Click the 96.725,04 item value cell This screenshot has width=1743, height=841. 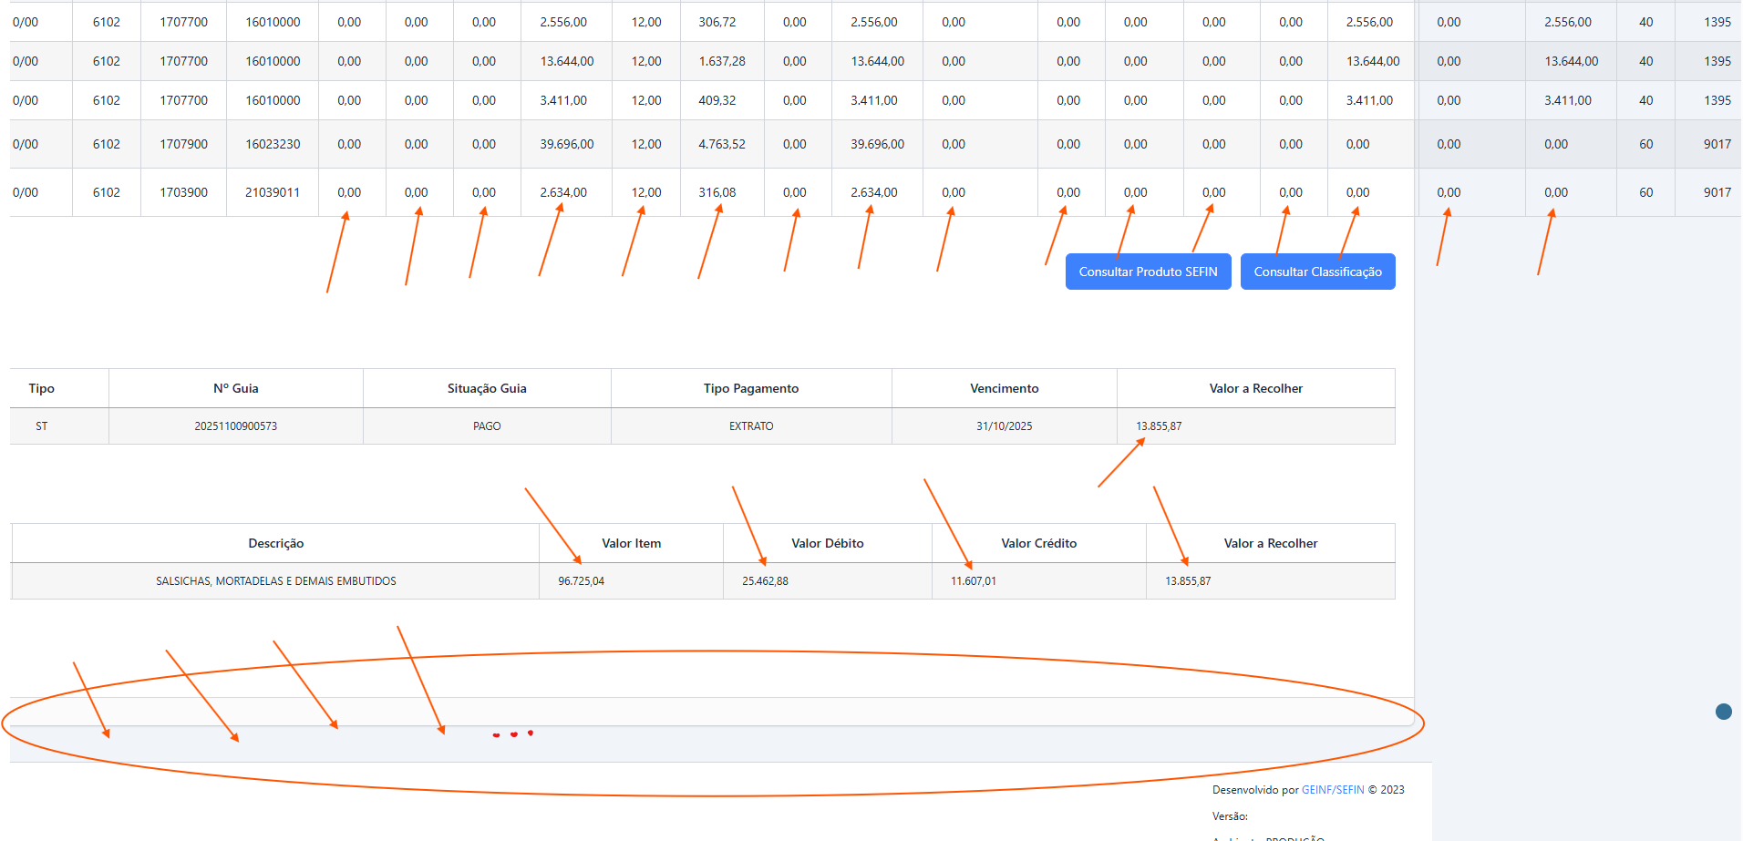(581, 581)
